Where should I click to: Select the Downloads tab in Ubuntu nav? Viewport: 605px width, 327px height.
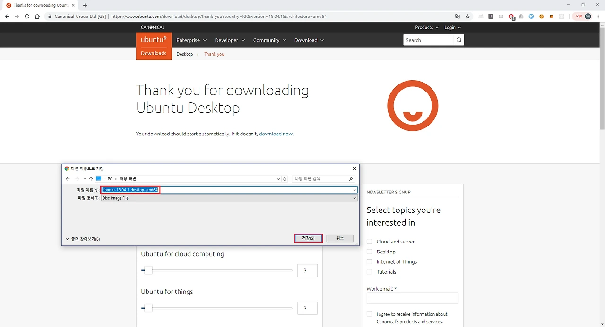(154, 53)
